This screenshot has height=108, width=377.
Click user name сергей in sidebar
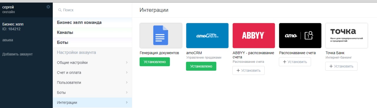(8, 7)
